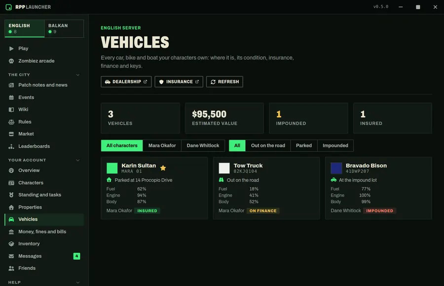The image size is (444, 286).
Task: Click the parked house icon on Karin Sultan
Action: point(109,180)
